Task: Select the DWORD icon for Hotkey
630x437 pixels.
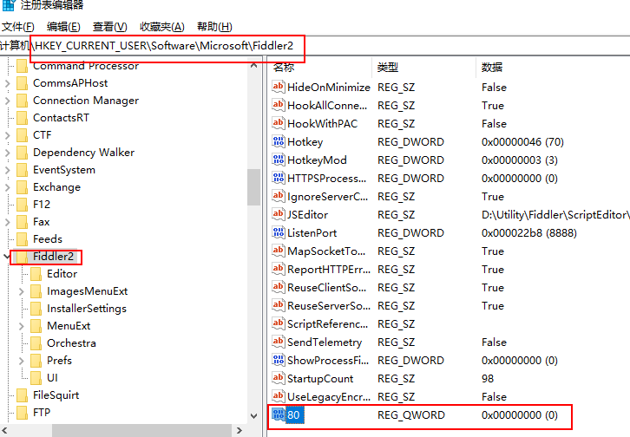Action: [278, 141]
